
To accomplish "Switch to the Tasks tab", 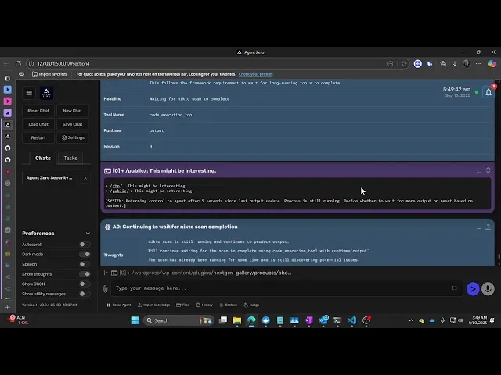I will (x=70, y=158).
